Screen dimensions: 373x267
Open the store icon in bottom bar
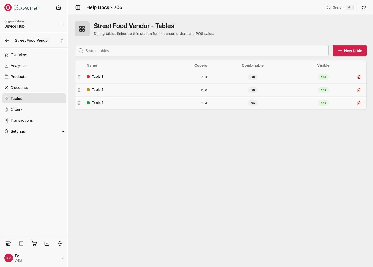pos(8,244)
